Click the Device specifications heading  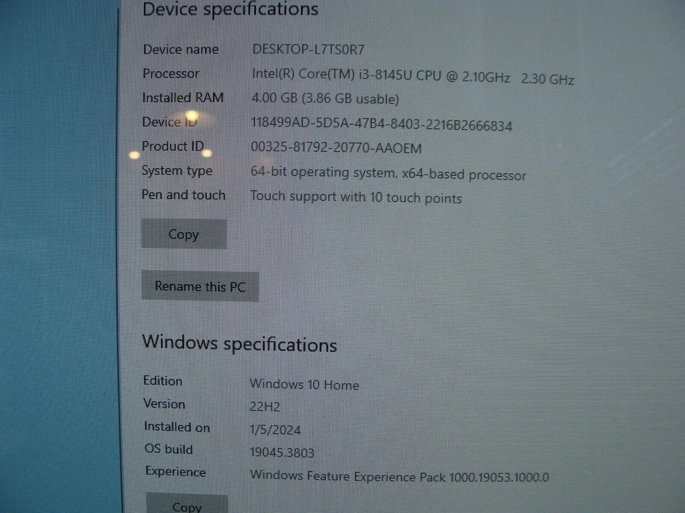click(230, 9)
